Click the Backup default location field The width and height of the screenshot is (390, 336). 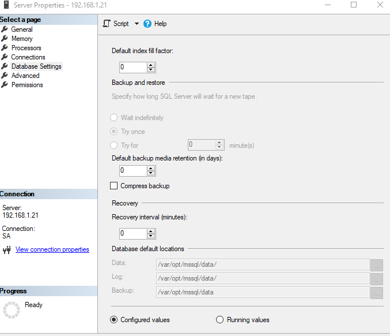pos(263,292)
